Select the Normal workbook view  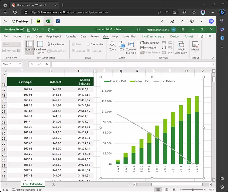29,46
